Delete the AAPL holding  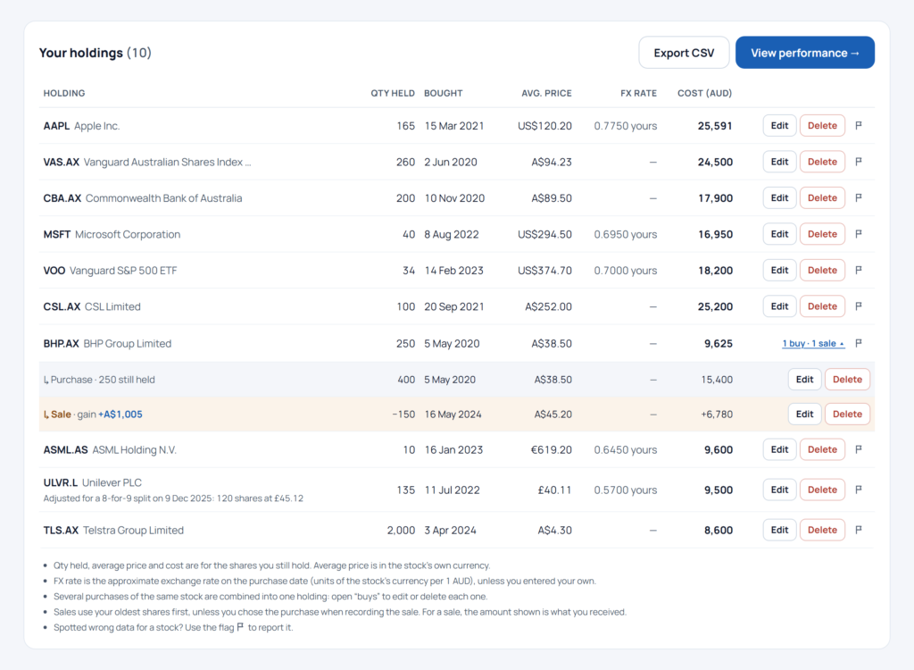pyautogui.click(x=822, y=125)
